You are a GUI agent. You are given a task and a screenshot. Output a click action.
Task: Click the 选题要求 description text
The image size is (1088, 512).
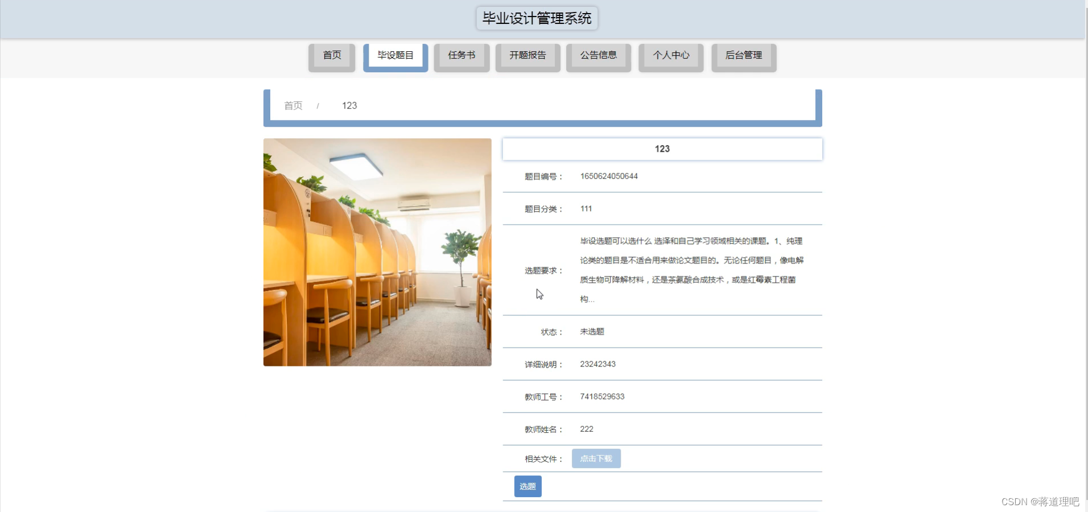coord(690,270)
